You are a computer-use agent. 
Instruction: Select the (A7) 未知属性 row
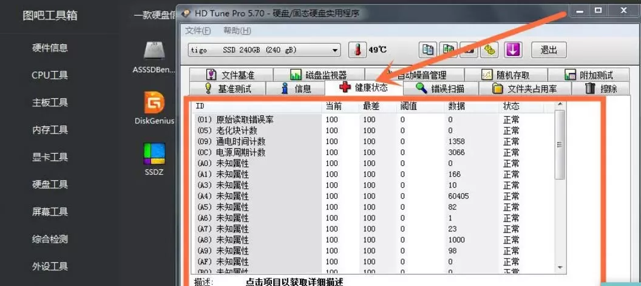[x=374, y=229]
